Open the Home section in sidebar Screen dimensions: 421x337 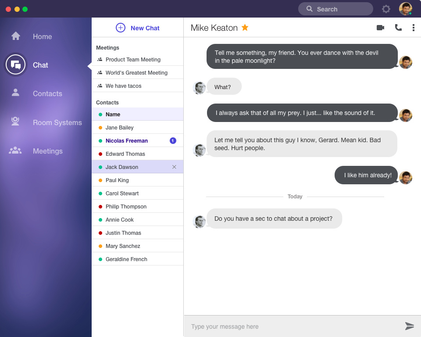coord(42,36)
